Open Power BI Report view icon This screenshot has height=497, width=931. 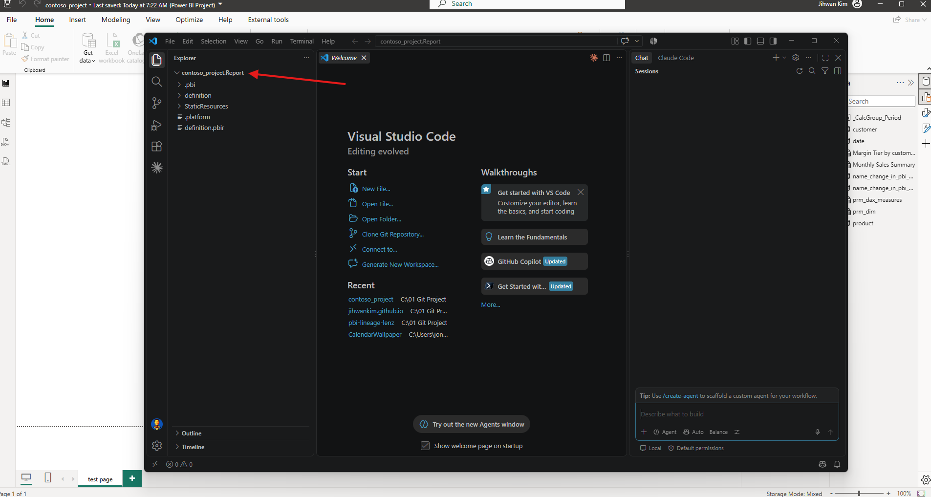[6, 83]
